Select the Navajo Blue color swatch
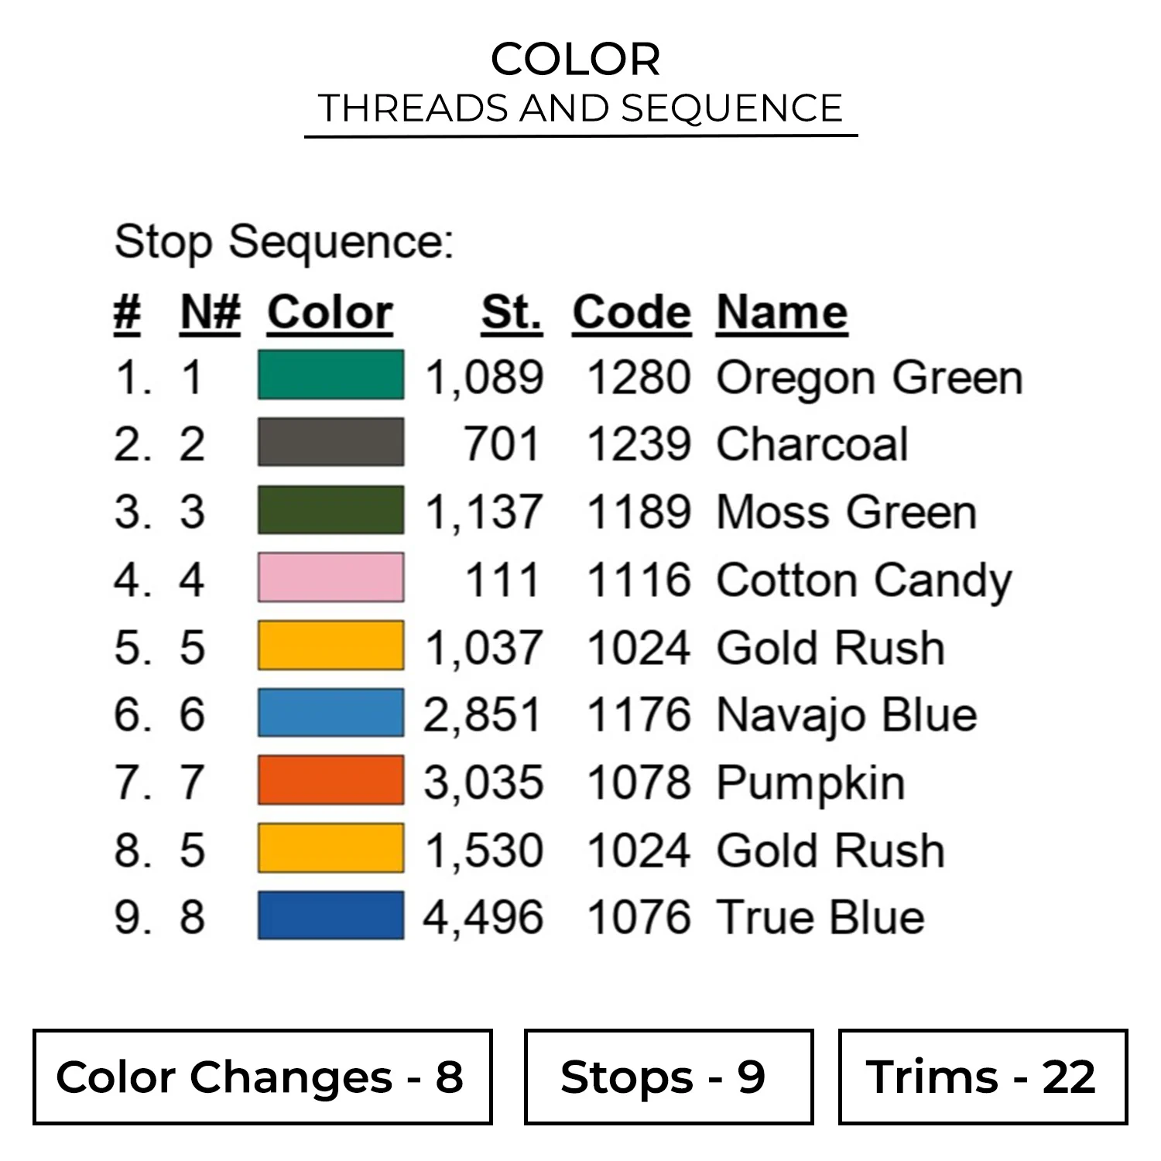 pyautogui.click(x=330, y=713)
